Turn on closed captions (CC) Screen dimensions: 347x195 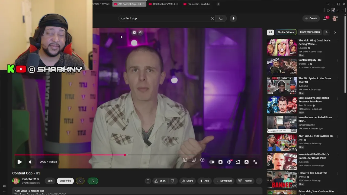tap(220, 162)
